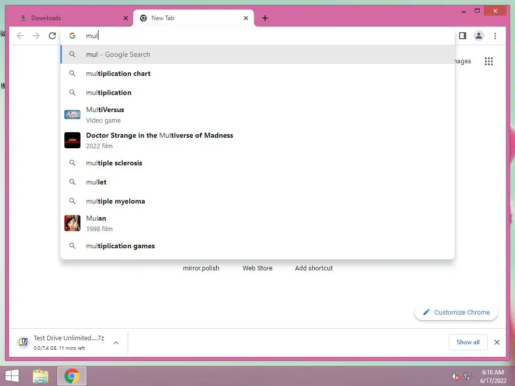
Task: Pick the MultiVersus video game suggestion
Action: (x=258, y=115)
